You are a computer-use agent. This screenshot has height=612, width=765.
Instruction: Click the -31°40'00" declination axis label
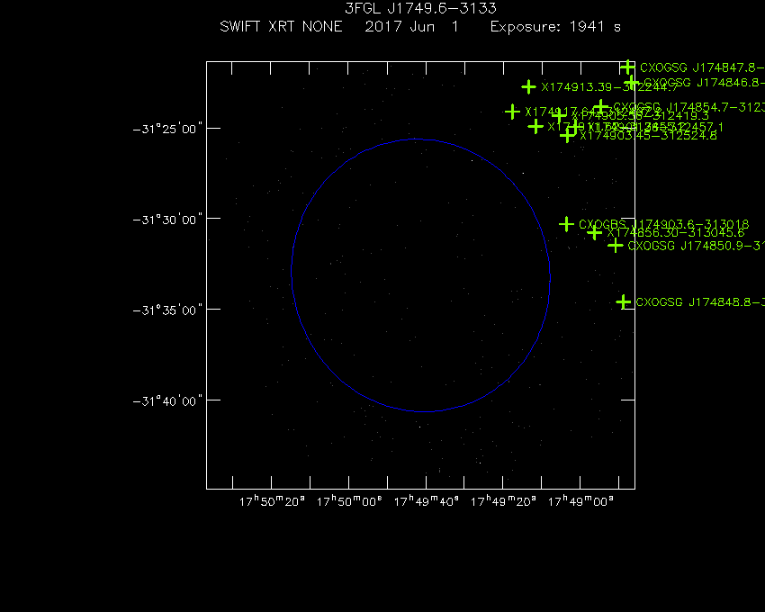tap(167, 401)
